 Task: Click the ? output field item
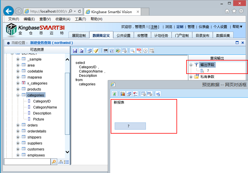pos(208,71)
